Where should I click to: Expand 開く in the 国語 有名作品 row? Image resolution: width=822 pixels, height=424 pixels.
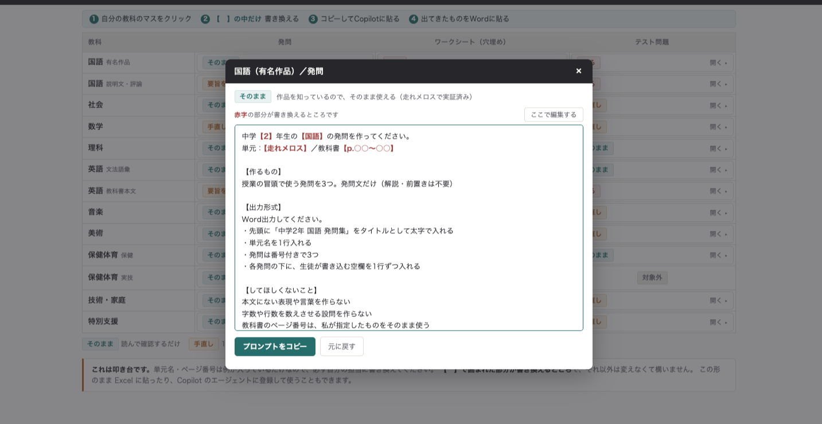point(718,62)
